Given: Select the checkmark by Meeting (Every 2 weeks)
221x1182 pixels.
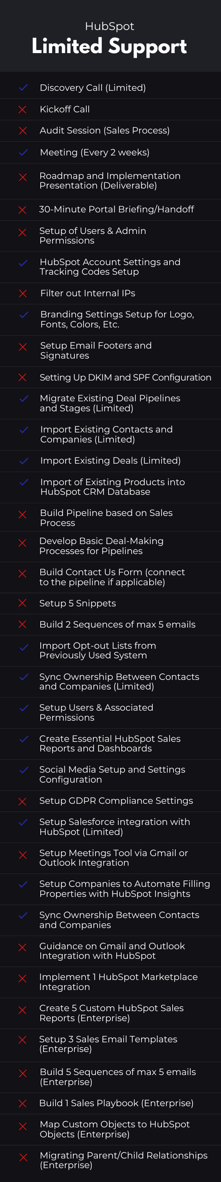Looking at the screenshot, I should (23, 152).
